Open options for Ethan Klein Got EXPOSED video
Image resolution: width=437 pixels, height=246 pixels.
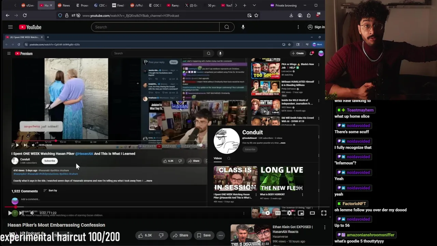pos(325,227)
